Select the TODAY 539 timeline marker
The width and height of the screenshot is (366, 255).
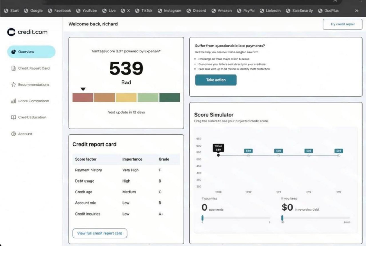click(218, 155)
